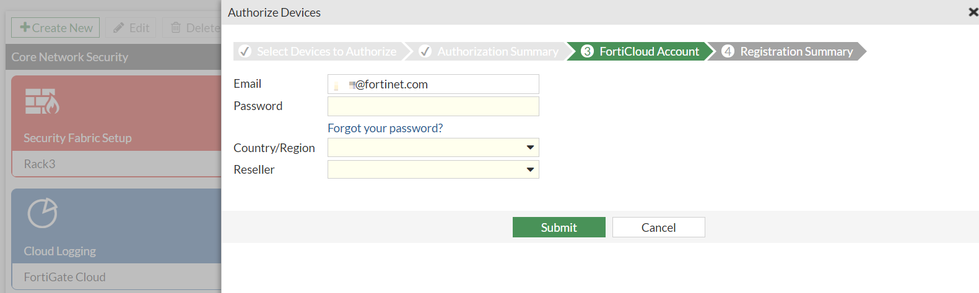Close the Authorize Devices dialog
The width and height of the screenshot is (979, 293).
tap(973, 12)
